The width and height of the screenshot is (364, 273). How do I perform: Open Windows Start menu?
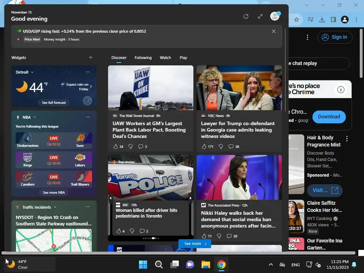click(143, 264)
